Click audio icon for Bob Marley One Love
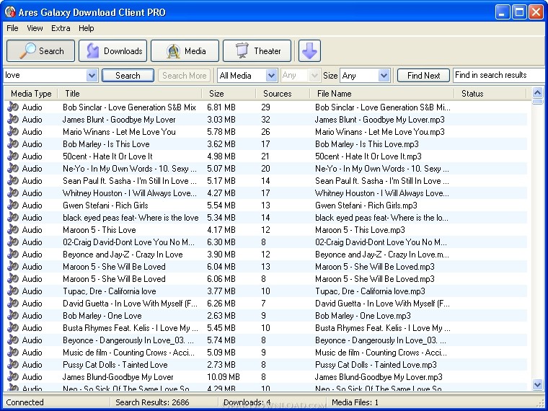The width and height of the screenshot is (548, 411). (13, 315)
